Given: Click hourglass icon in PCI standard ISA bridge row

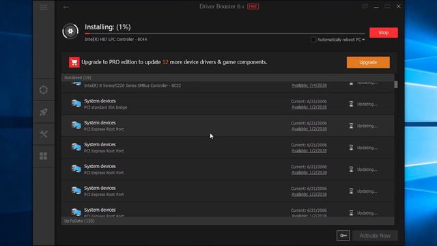Looking at the screenshot, I should [x=351, y=104].
